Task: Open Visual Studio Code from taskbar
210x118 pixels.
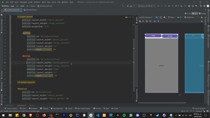Action: pos(97,115)
